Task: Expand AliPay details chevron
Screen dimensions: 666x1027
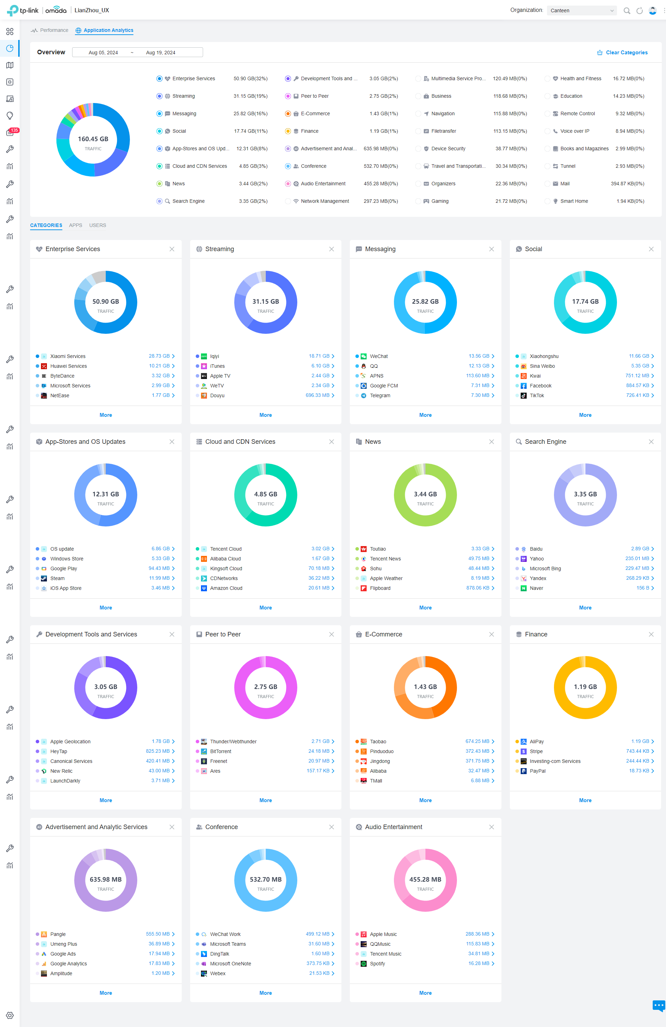Action: [653, 742]
